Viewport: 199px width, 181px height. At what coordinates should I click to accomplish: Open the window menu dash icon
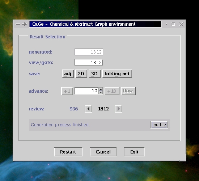point(18,24)
